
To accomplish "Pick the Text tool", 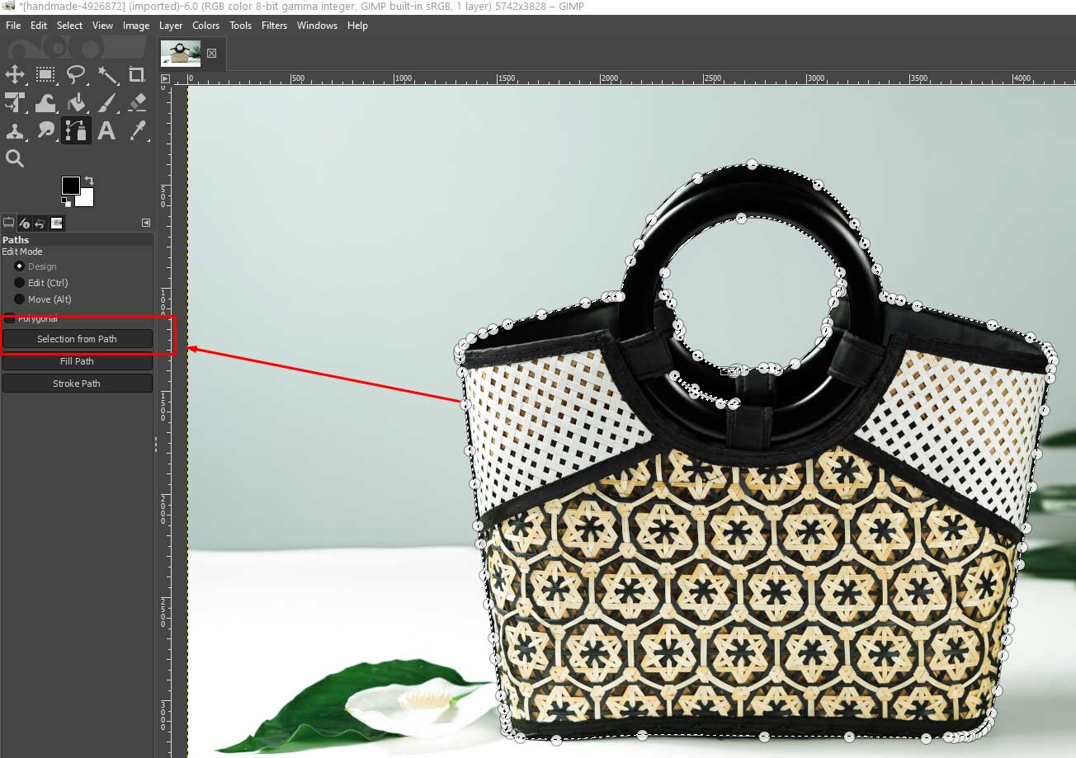I will pyautogui.click(x=106, y=130).
